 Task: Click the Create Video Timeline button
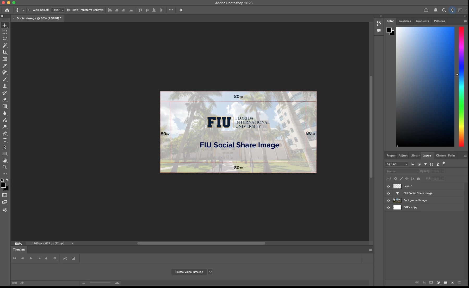pos(189,272)
